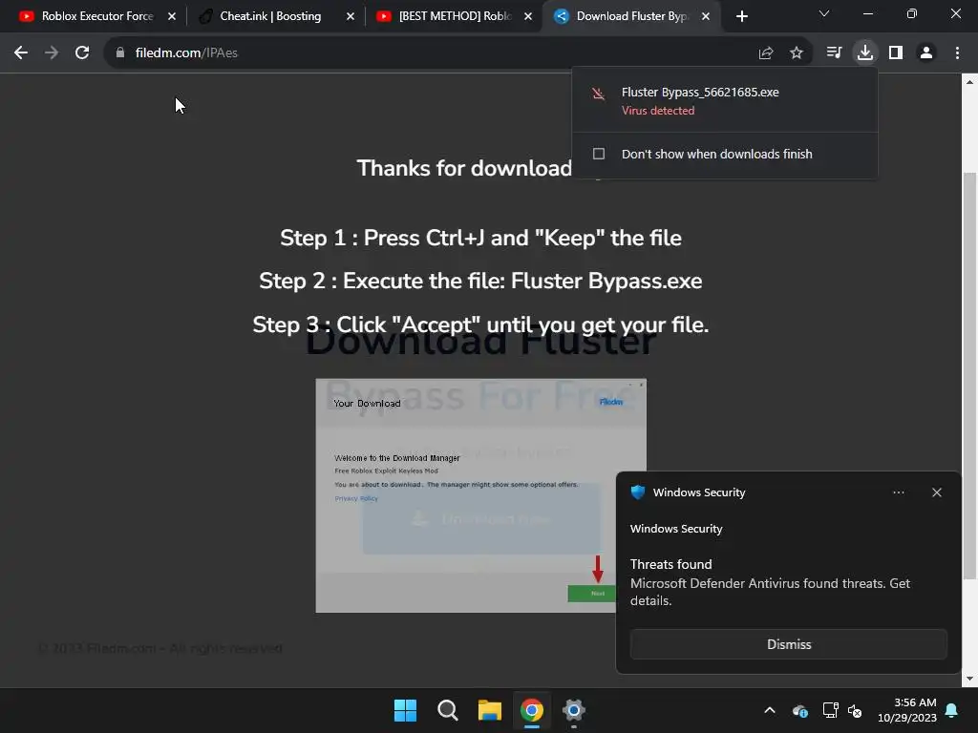Close the Roblox Executor Force tab

[172, 16]
